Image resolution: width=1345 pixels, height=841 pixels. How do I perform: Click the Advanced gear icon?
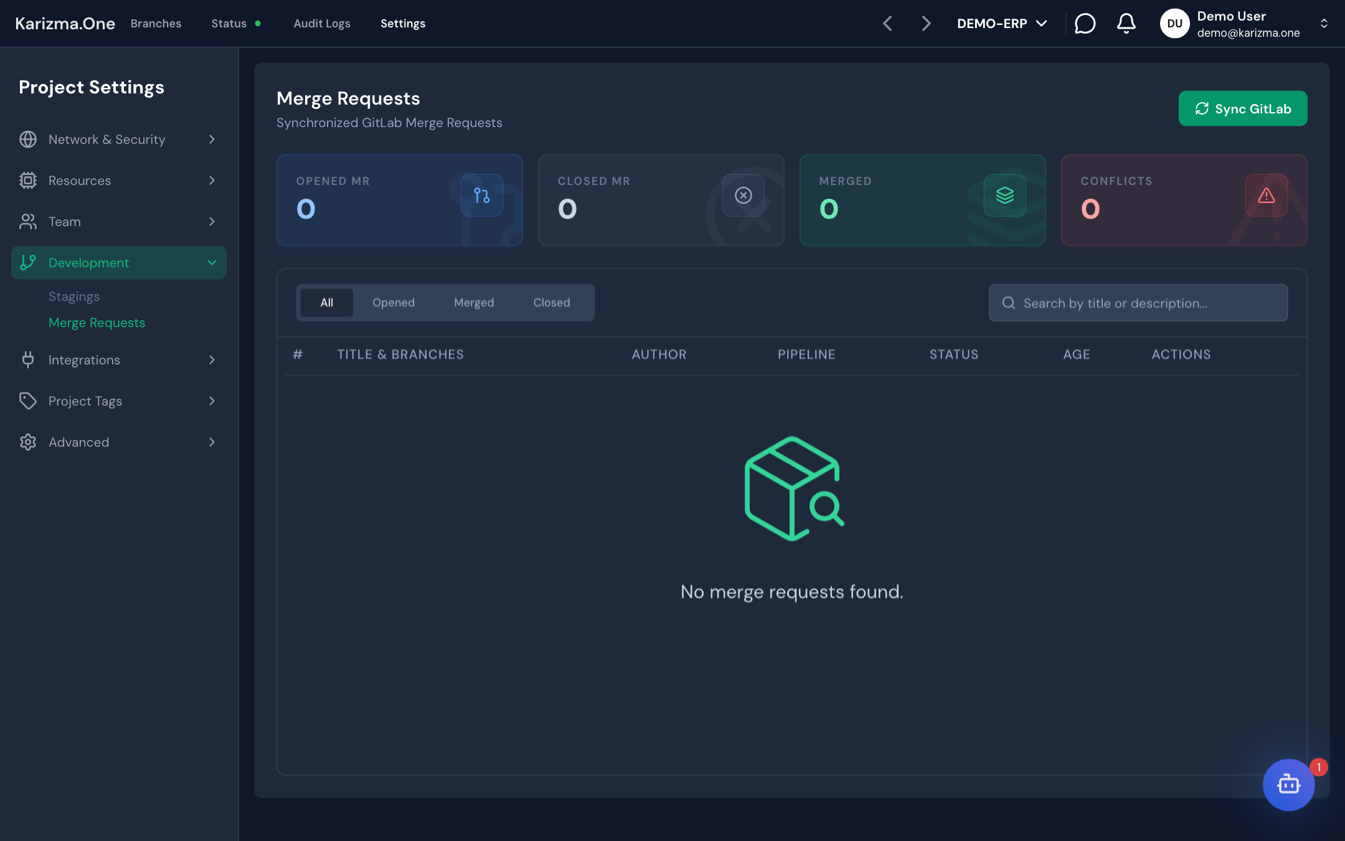(28, 442)
